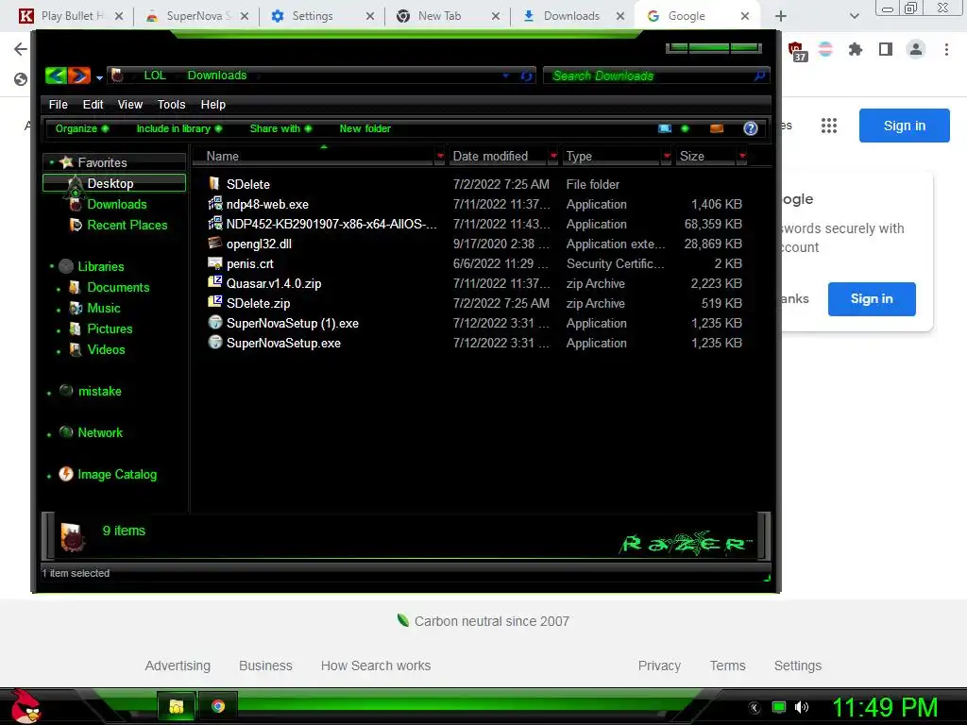Screen dimensions: 967x725
Task: Select the Quasar.v1.4.0.zip archive icon
Action: 214,283
